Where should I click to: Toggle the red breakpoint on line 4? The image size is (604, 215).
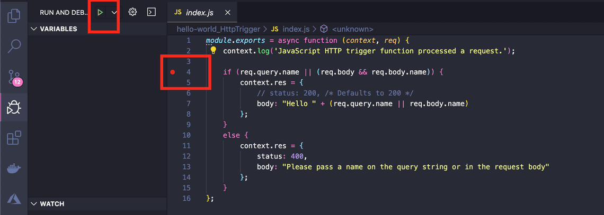173,72
